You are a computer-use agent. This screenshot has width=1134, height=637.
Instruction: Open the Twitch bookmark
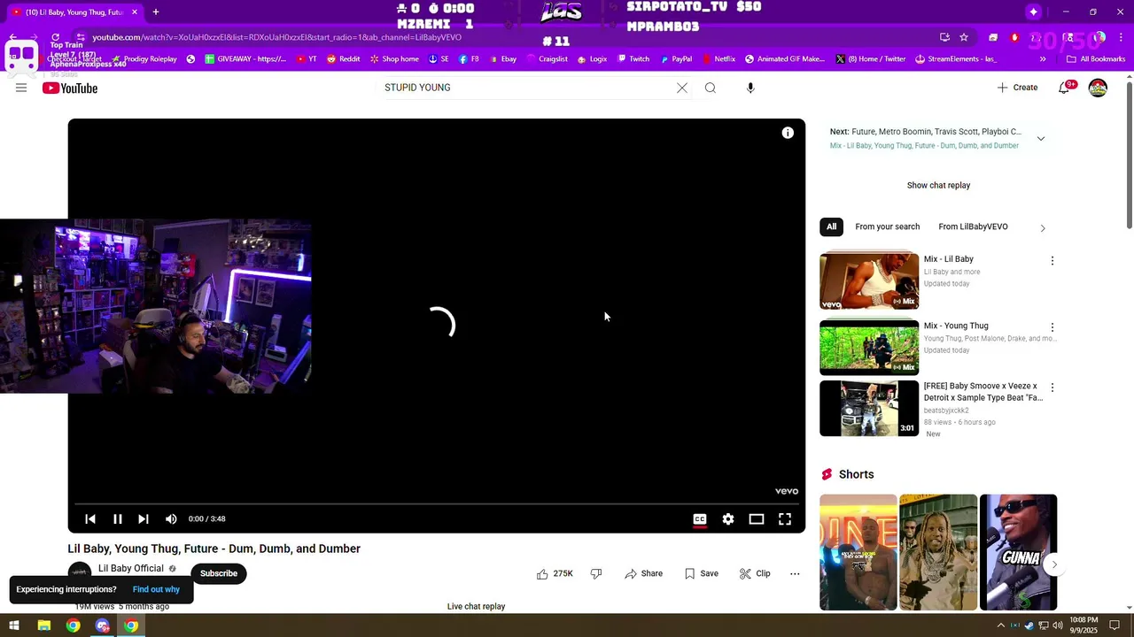[x=633, y=59]
